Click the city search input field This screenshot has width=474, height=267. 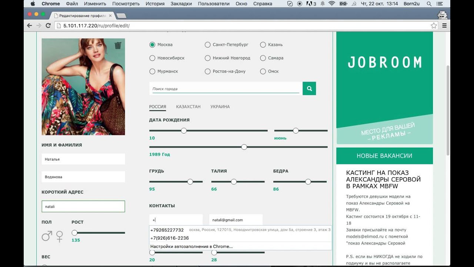pos(226,89)
